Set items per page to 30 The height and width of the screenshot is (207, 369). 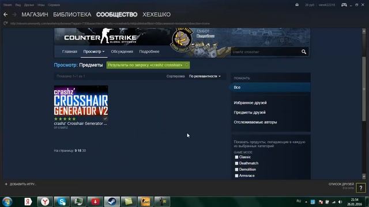point(84,151)
